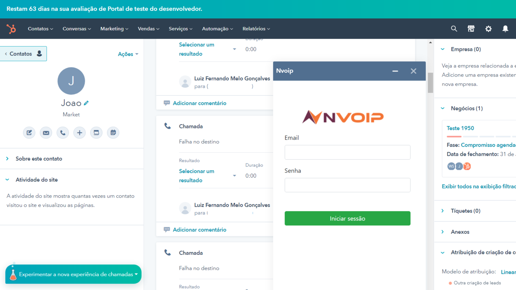
Task: Click the task creation window icon
Action: (x=96, y=133)
